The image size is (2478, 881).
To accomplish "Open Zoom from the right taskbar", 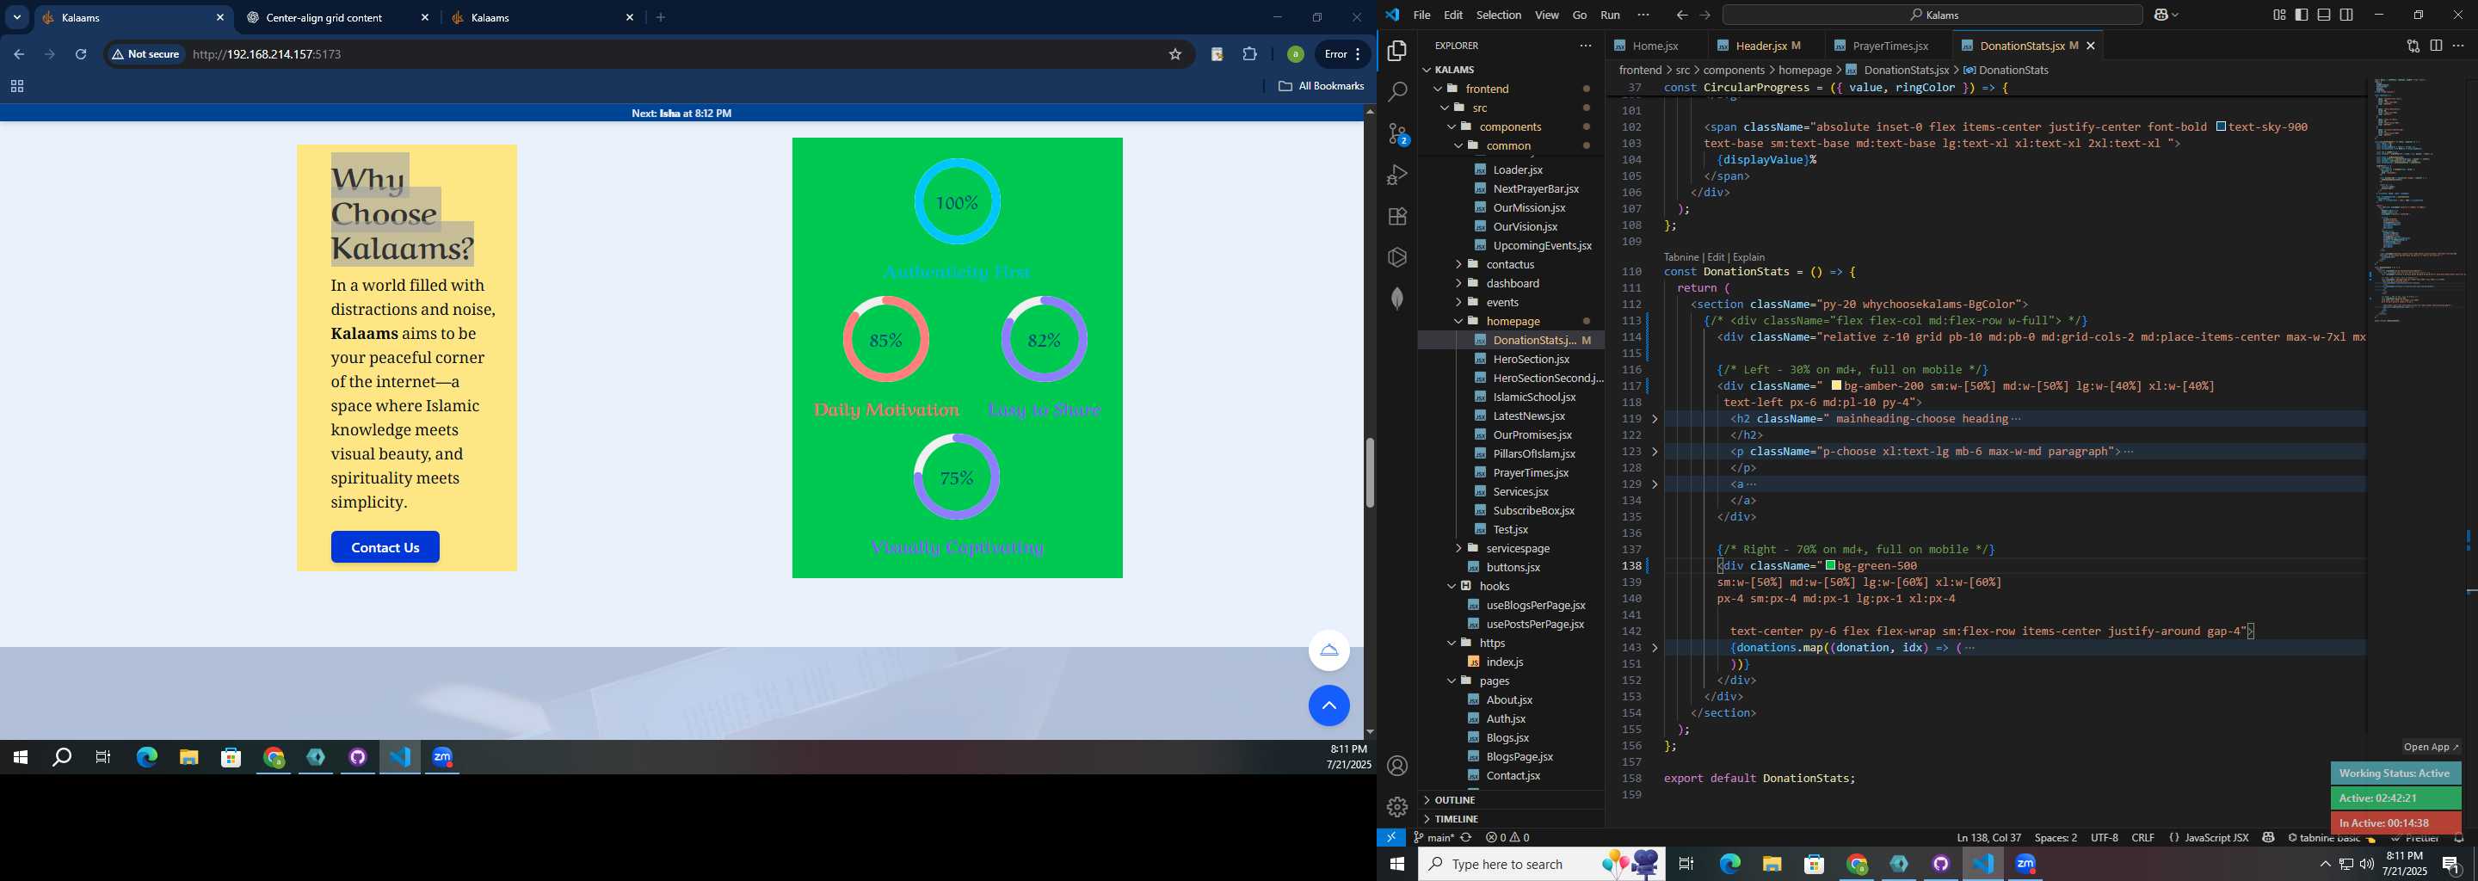I will [2026, 865].
